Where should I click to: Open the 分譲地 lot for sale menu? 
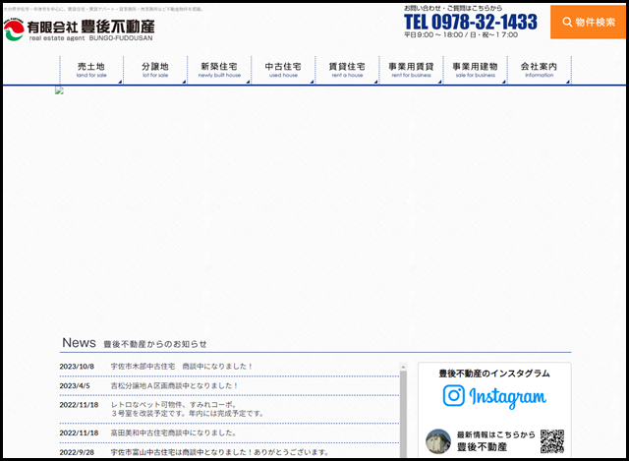pos(155,70)
